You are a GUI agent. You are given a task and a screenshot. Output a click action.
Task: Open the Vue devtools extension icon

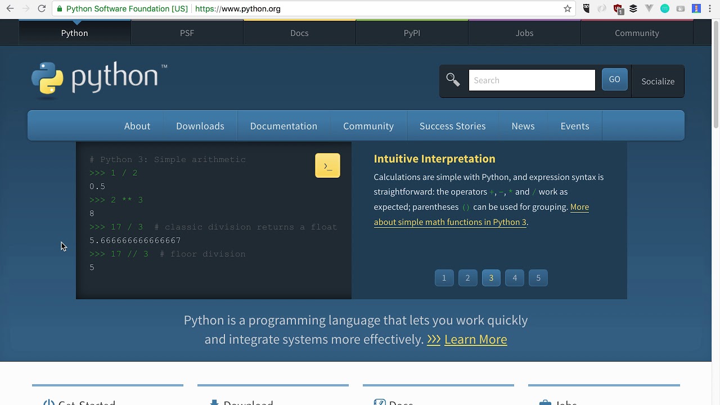(649, 8)
